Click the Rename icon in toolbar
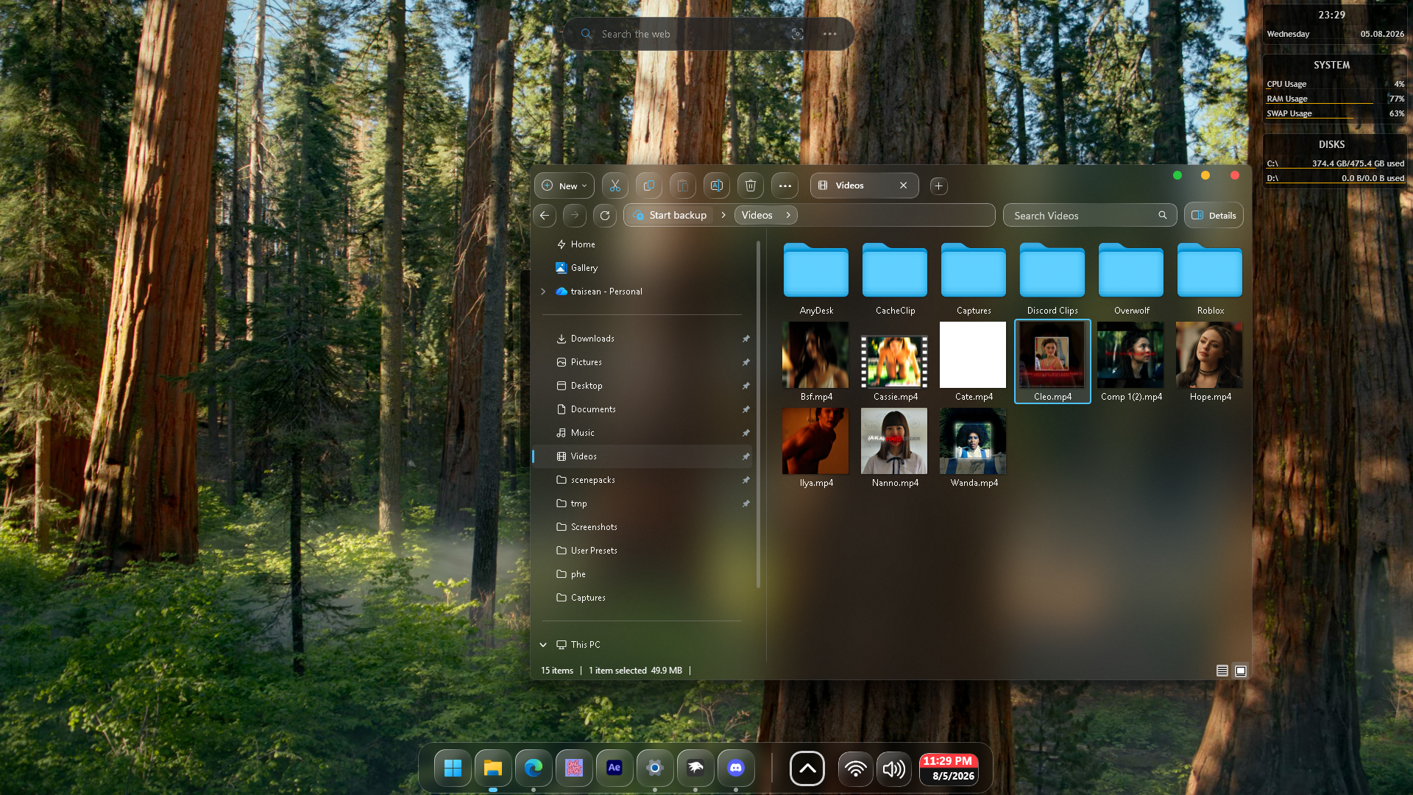The width and height of the screenshot is (1413, 795). (717, 185)
